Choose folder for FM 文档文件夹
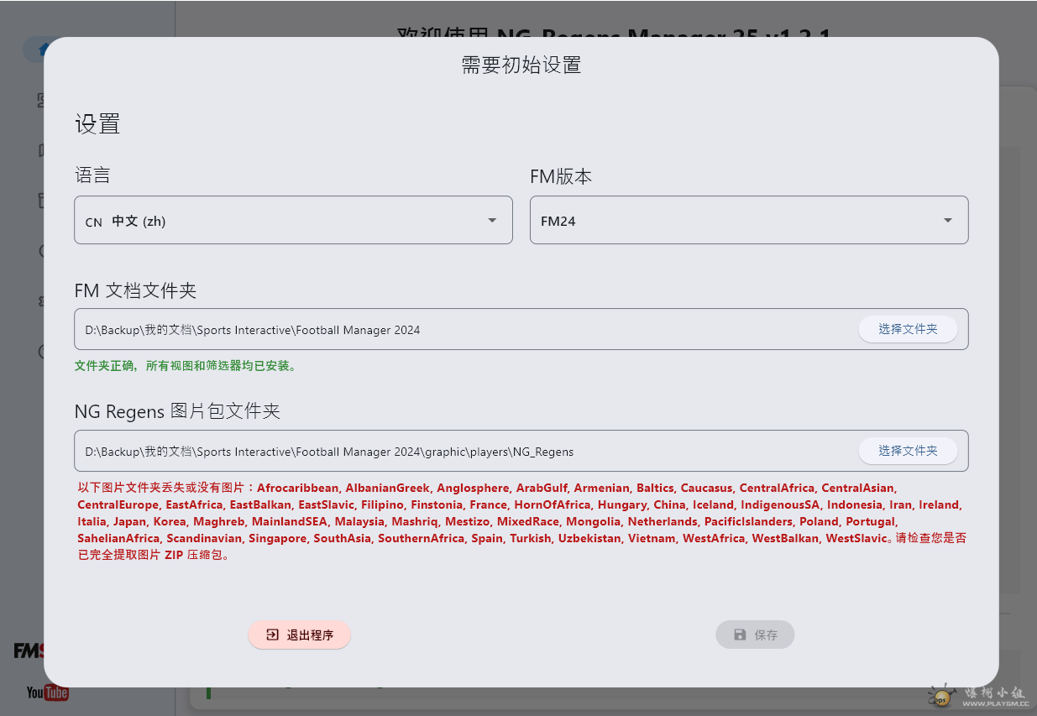Screen dimensions: 1037x716 [x=908, y=329]
